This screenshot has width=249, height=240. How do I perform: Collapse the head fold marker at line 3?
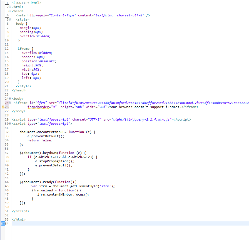(x=10, y=11)
